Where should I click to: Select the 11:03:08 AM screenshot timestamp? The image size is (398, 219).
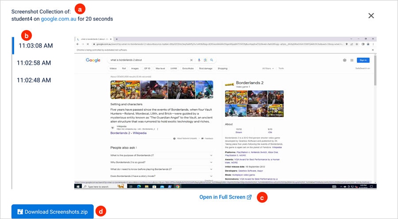(36, 46)
